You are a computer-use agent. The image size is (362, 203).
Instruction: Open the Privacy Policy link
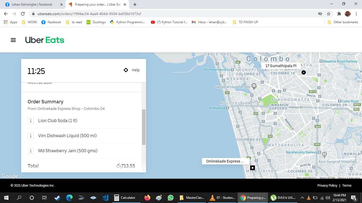(x=327, y=186)
